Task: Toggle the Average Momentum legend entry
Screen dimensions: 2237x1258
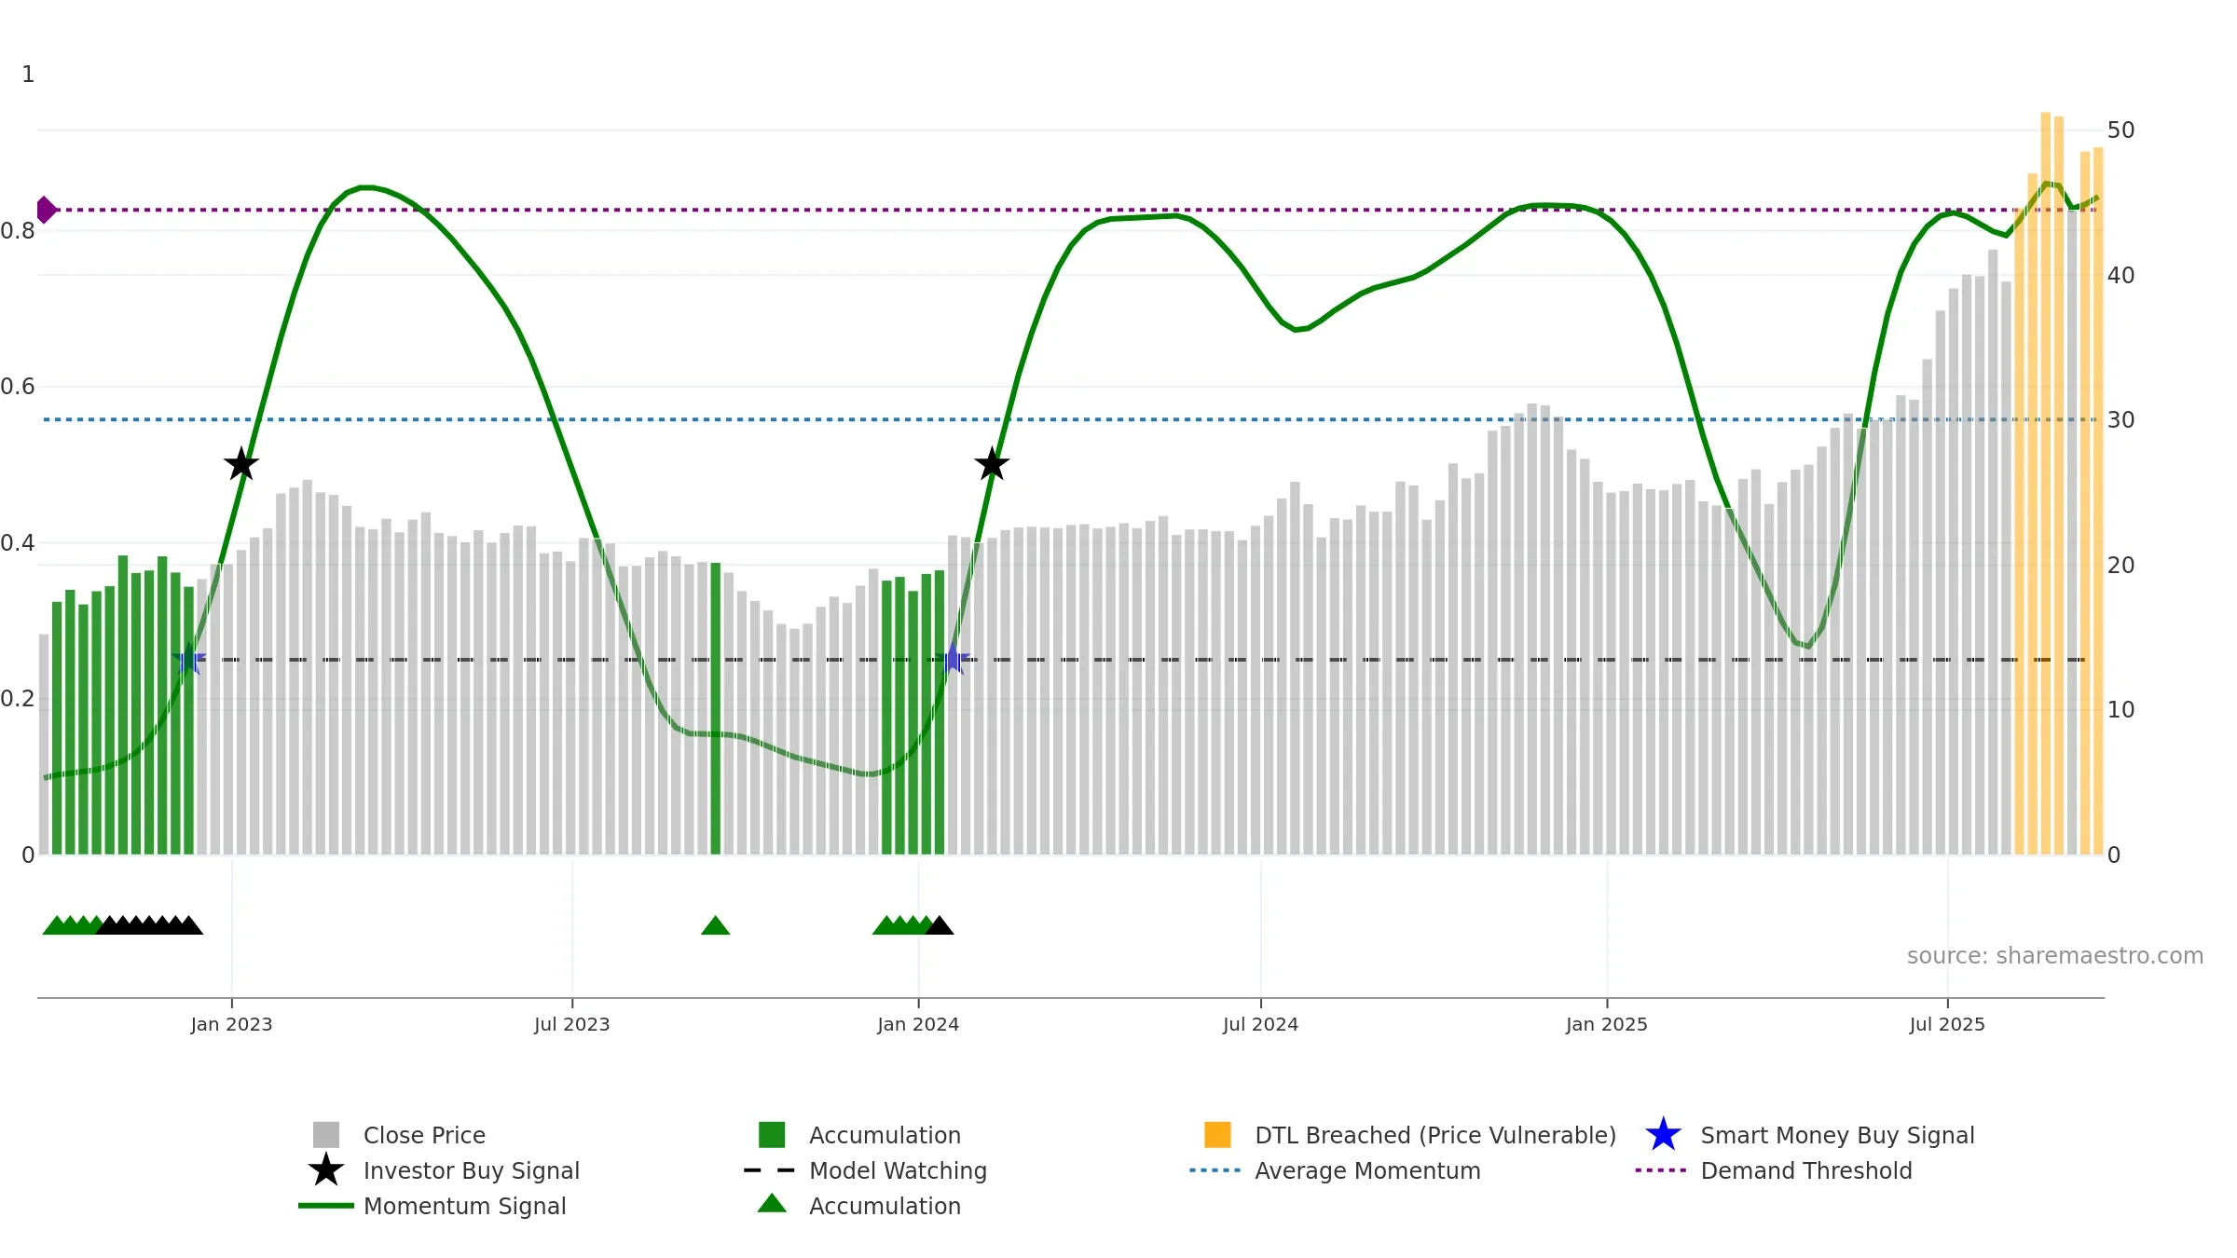Action: (1366, 1170)
